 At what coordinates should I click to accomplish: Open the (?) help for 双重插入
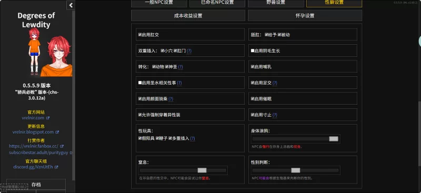pyautogui.click(x=189, y=50)
